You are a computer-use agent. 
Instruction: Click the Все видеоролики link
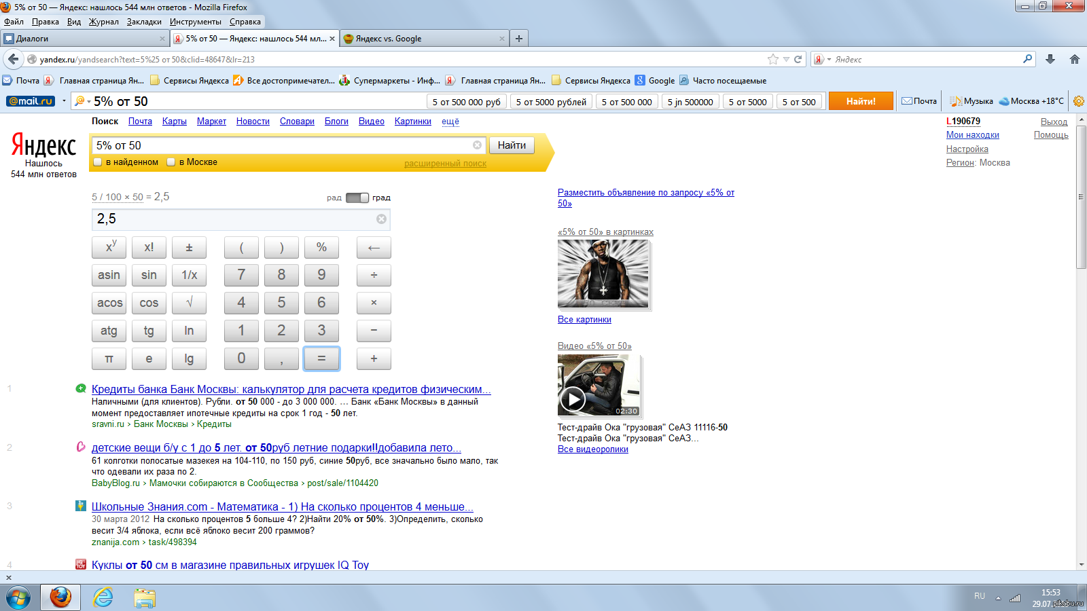[593, 449]
